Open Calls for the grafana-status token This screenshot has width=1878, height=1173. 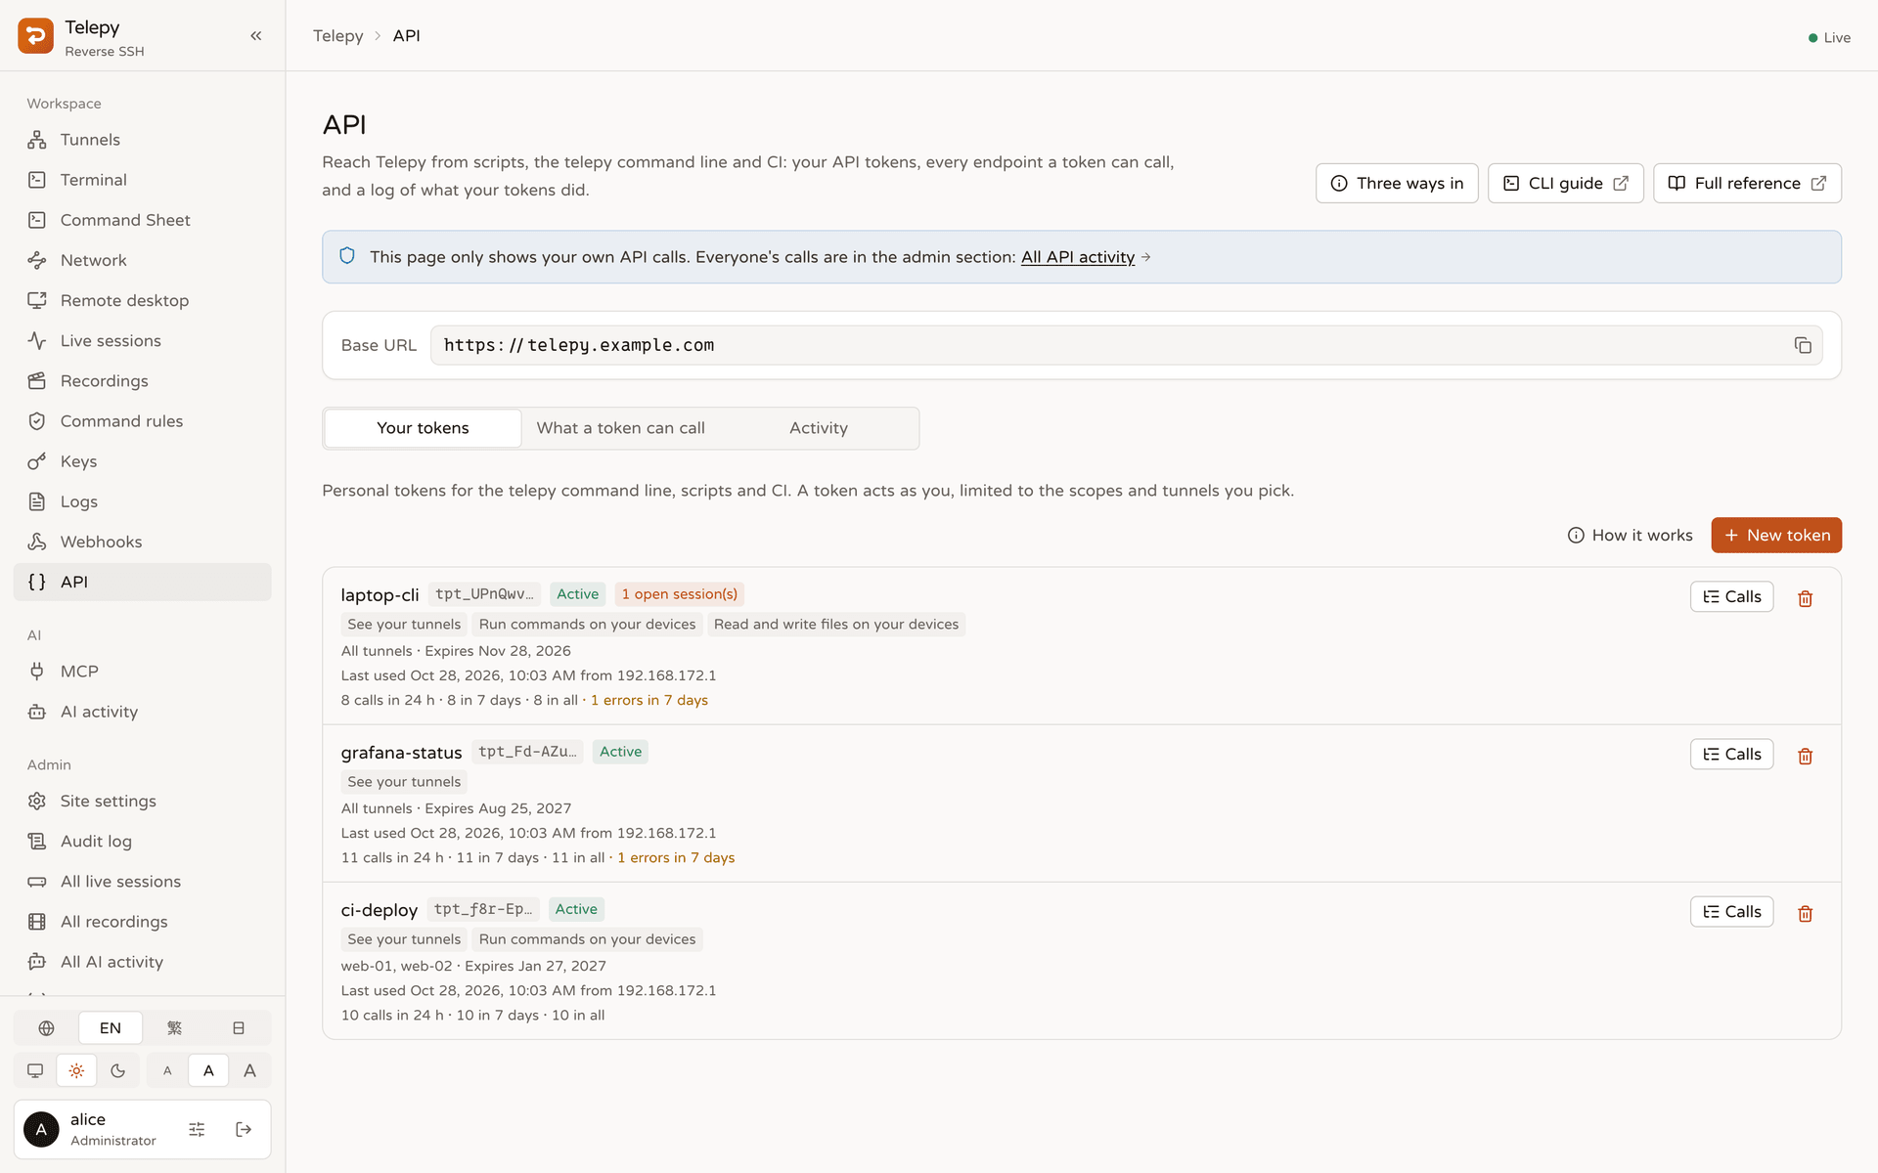[1731, 754]
